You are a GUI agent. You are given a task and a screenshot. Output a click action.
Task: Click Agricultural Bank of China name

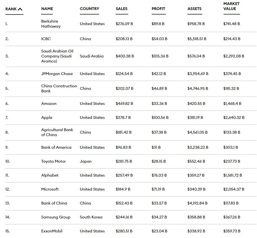57,132
